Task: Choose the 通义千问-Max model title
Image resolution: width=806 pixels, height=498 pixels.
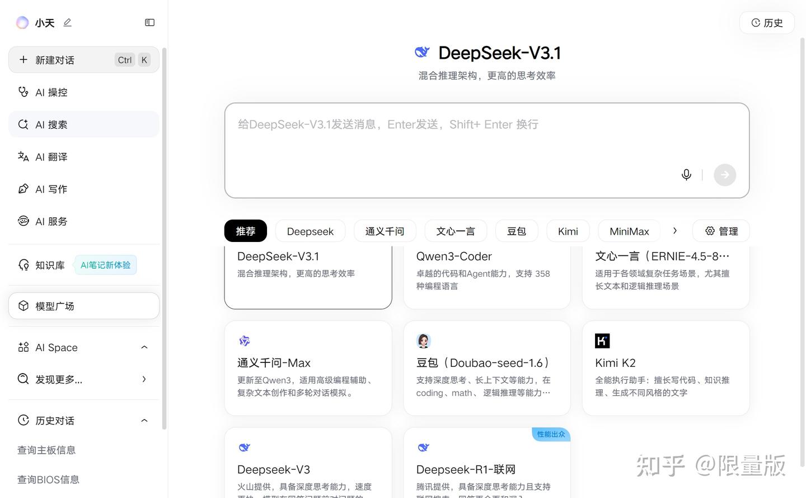Action: coord(274,363)
